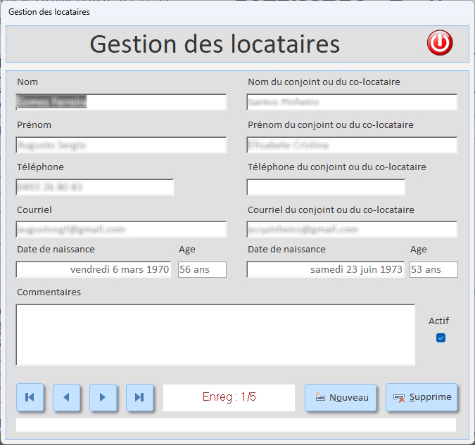This screenshot has height=445, width=475.
Task: Click the Enreg 1/5 record counter
Action: click(x=229, y=397)
